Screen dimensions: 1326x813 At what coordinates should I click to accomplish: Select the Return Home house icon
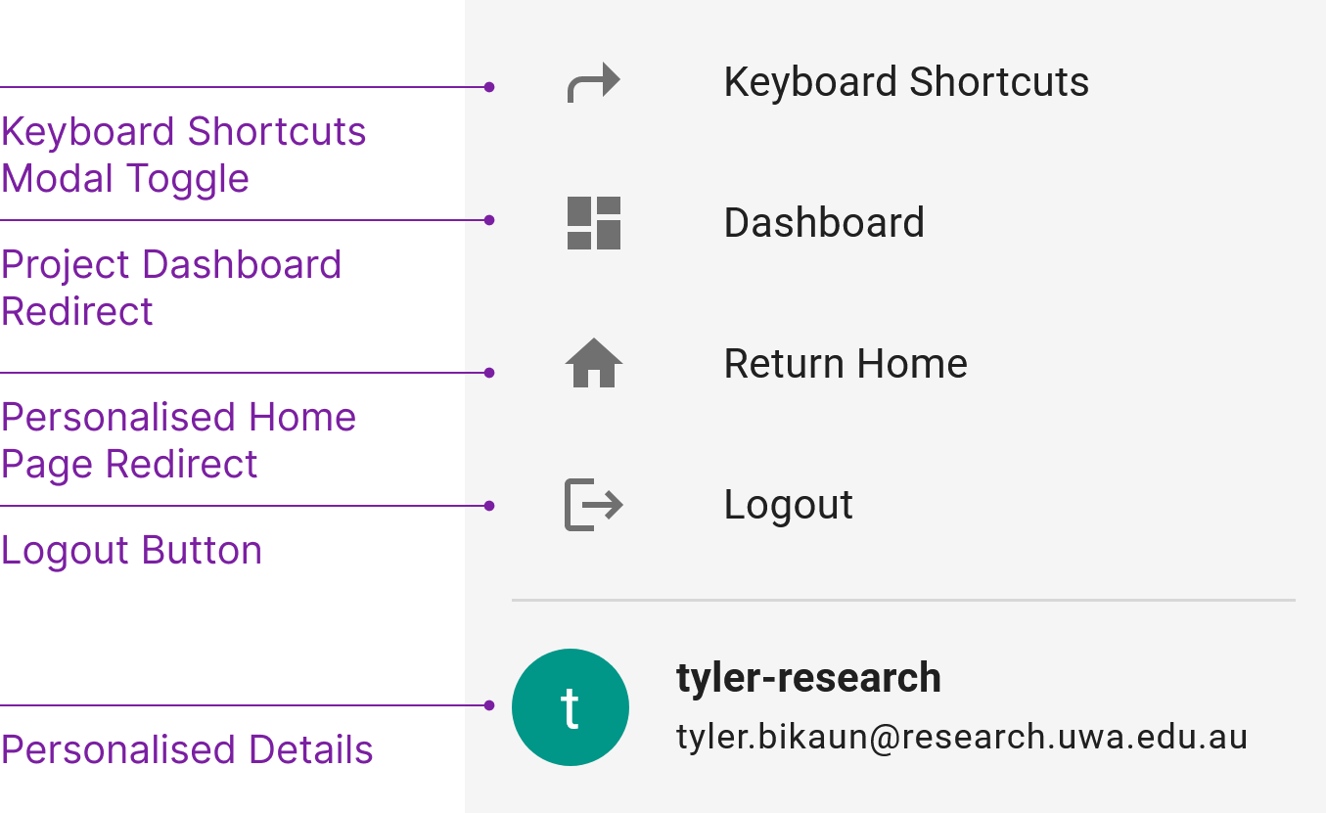tap(592, 363)
